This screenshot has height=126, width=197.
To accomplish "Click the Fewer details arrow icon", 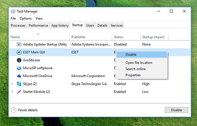I will 14,110.
